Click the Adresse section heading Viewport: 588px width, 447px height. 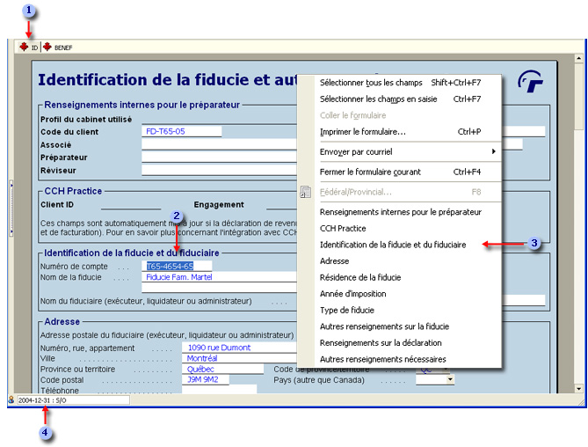pos(62,322)
